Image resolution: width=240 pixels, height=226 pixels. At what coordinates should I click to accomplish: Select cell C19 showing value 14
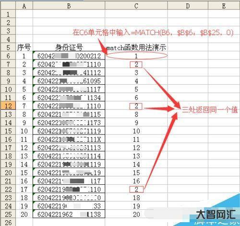[x=136, y=164]
